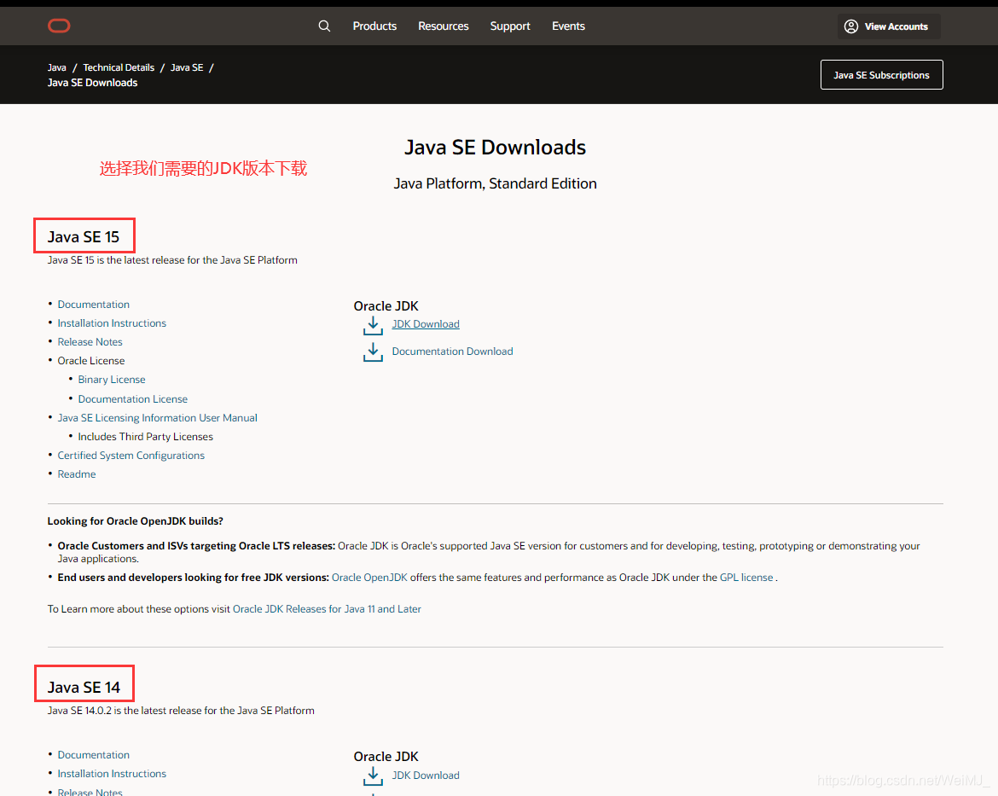Open Java SE 14 Documentation link
This screenshot has height=796, width=998.
pos(94,754)
